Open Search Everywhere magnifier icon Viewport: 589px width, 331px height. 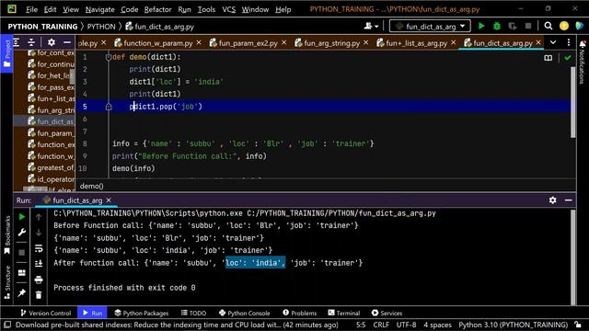pos(549,26)
